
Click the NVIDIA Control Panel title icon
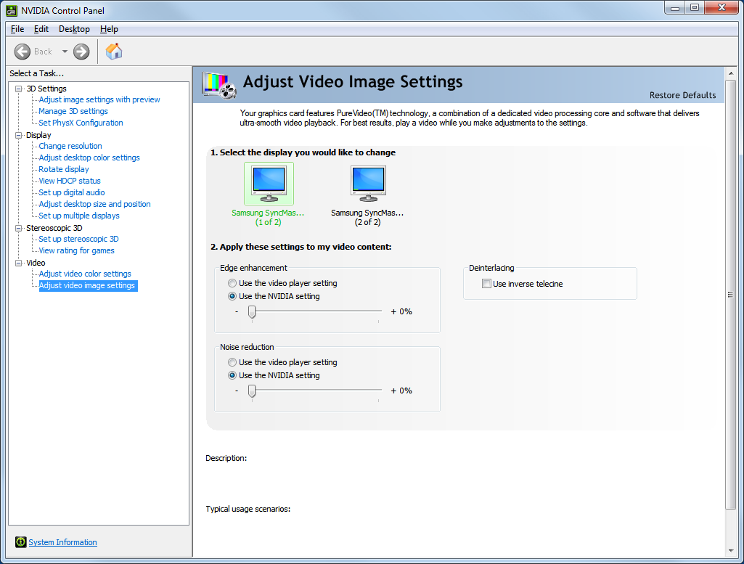click(12, 10)
